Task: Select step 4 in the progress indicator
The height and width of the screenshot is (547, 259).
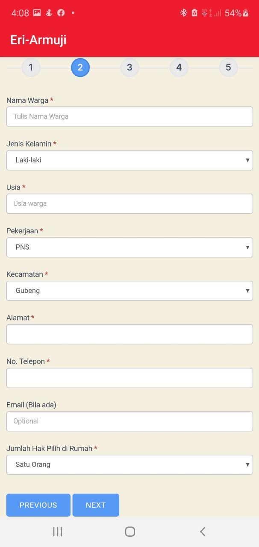Action: [179, 67]
